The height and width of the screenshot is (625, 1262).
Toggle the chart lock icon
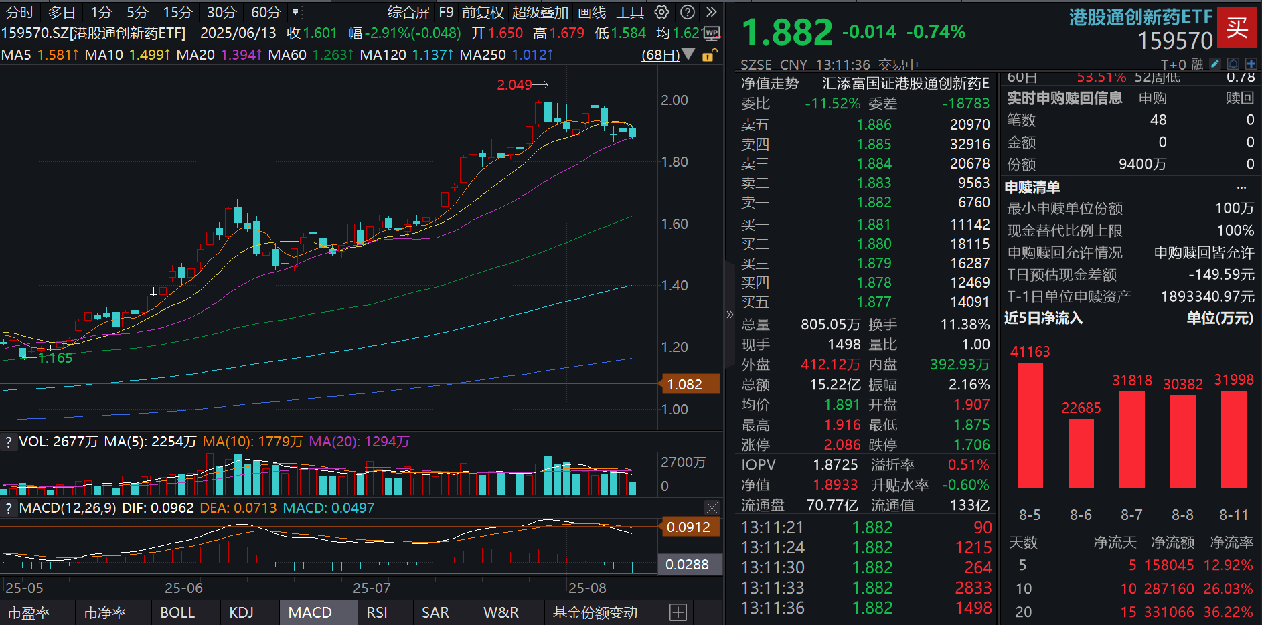pos(709,55)
